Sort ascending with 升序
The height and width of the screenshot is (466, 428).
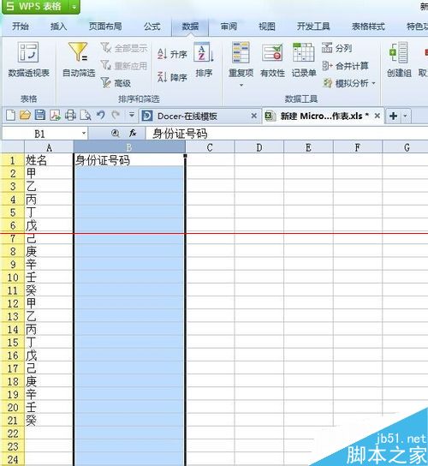click(172, 54)
